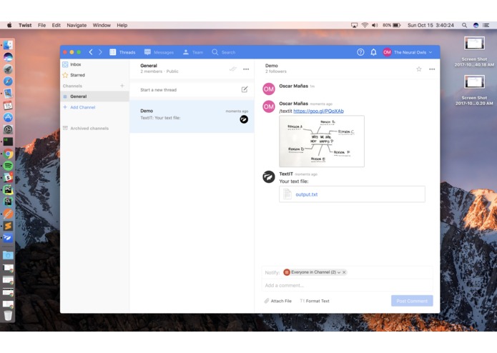Click the Search field in top bar
This screenshot has height=353, width=497.
(x=223, y=52)
